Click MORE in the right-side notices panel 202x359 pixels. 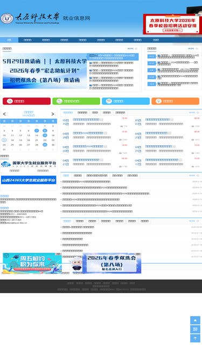pos(193,48)
